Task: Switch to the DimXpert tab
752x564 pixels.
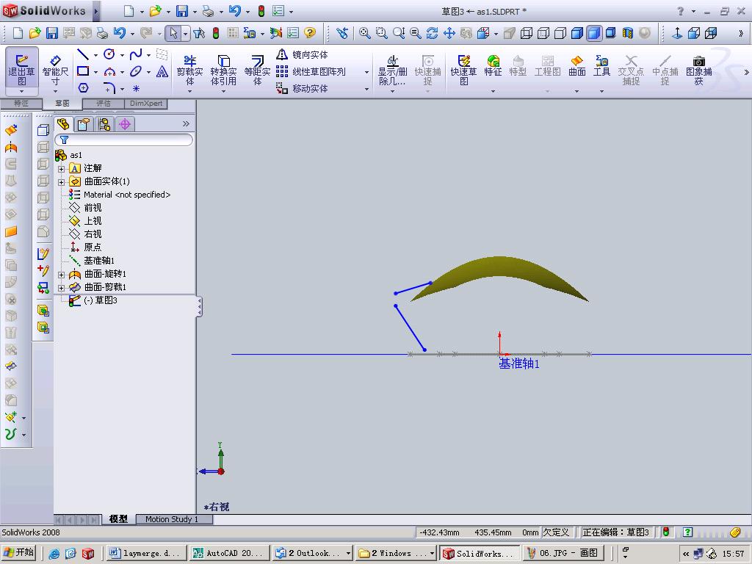Action: (x=146, y=103)
